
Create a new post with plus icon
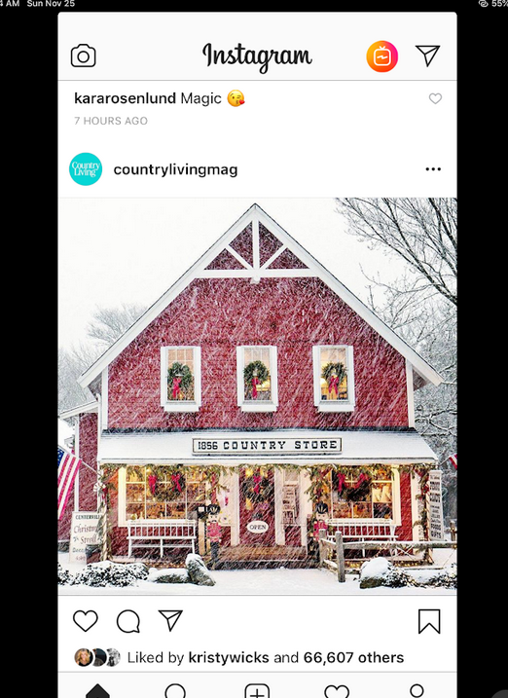(257, 691)
